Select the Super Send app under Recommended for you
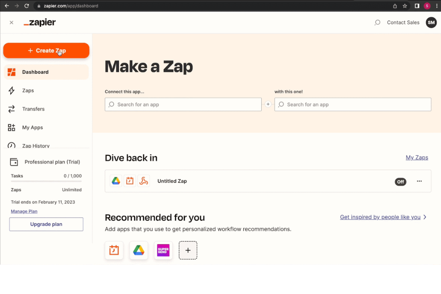This screenshot has width=441, height=294. click(163, 250)
